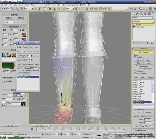This screenshot has height=139, width=156.
Task: Select the Bind to Space Warp tool
Action: pos(21,9)
